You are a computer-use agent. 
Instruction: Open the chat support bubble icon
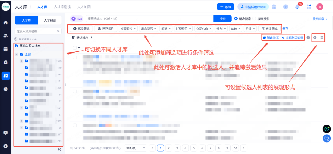327,138
